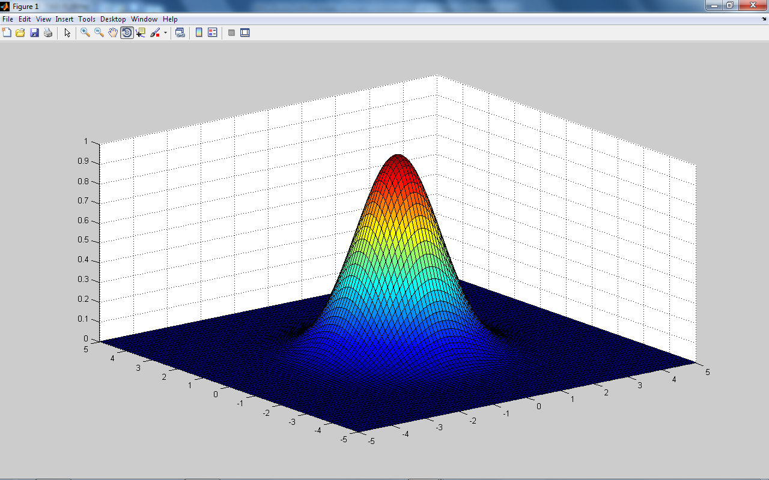Select the Zoom In tool

(85, 32)
